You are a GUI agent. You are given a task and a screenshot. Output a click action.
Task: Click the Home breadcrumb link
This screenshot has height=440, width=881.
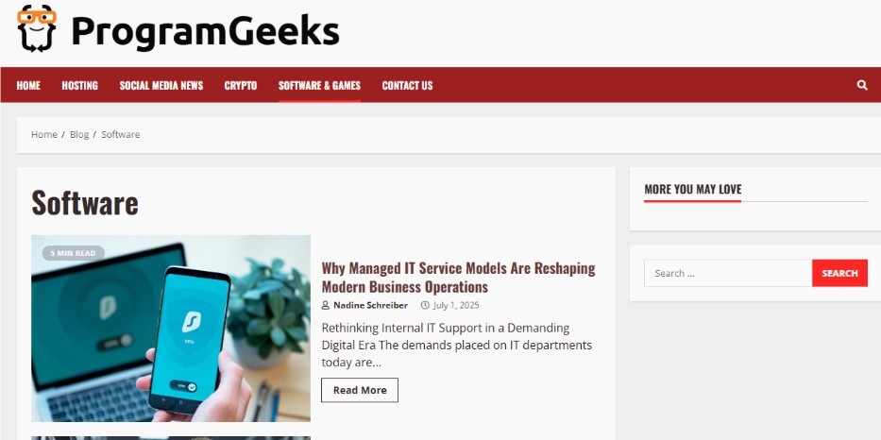tap(43, 134)
